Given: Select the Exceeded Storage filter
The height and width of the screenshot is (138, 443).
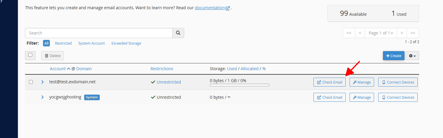Looking at the screenshot, I should 126,43.
